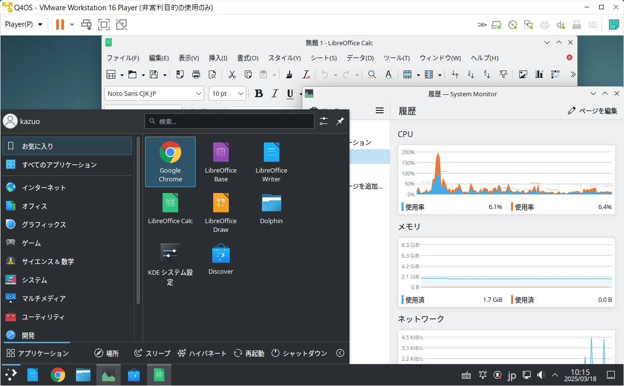Click the スリープ button
This screenshot has height=386, width=624.
(x=152, y=353)
